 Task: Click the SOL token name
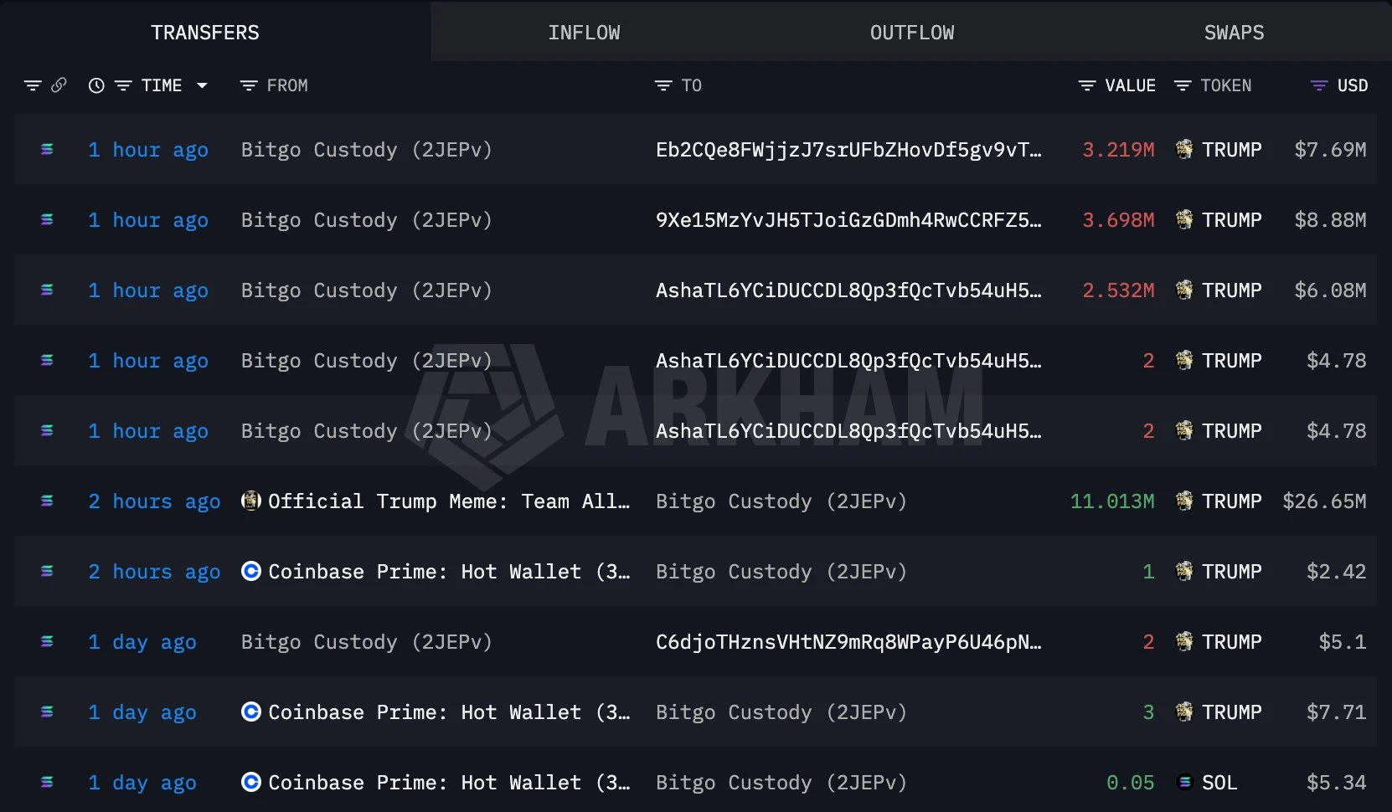pos(1219,783)
